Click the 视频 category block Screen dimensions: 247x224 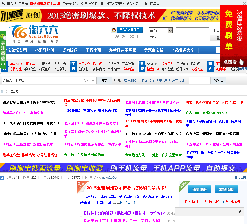coord(142,66)
